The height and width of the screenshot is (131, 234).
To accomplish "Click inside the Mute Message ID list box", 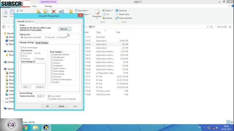I will coord(33,74).
